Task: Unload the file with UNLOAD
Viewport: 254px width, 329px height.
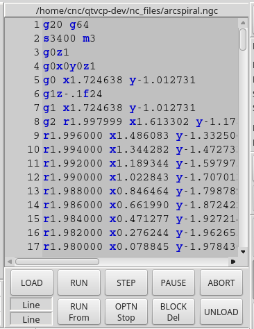Action: [x=221, y=312]
